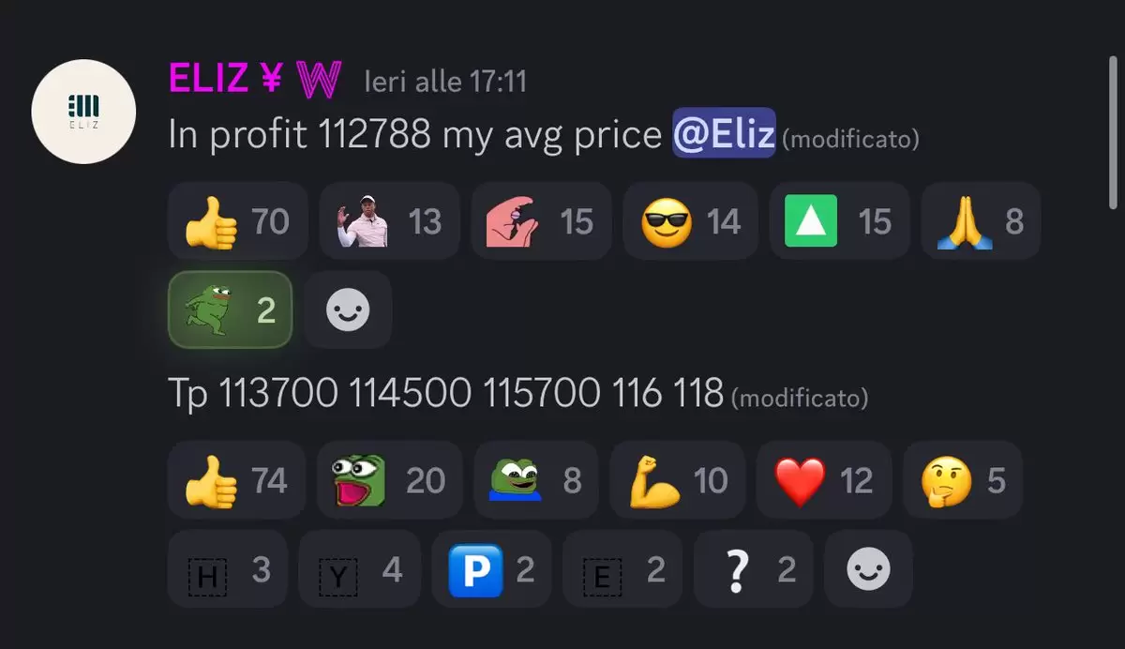Viewport: 1125px width, 649px height.
Task: Click the letter H reaction with 3
Action: coord(228,568)
